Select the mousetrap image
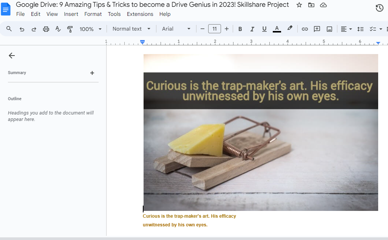 click(261, 132)
